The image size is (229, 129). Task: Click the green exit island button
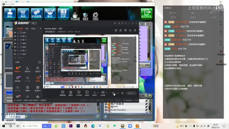147,13
